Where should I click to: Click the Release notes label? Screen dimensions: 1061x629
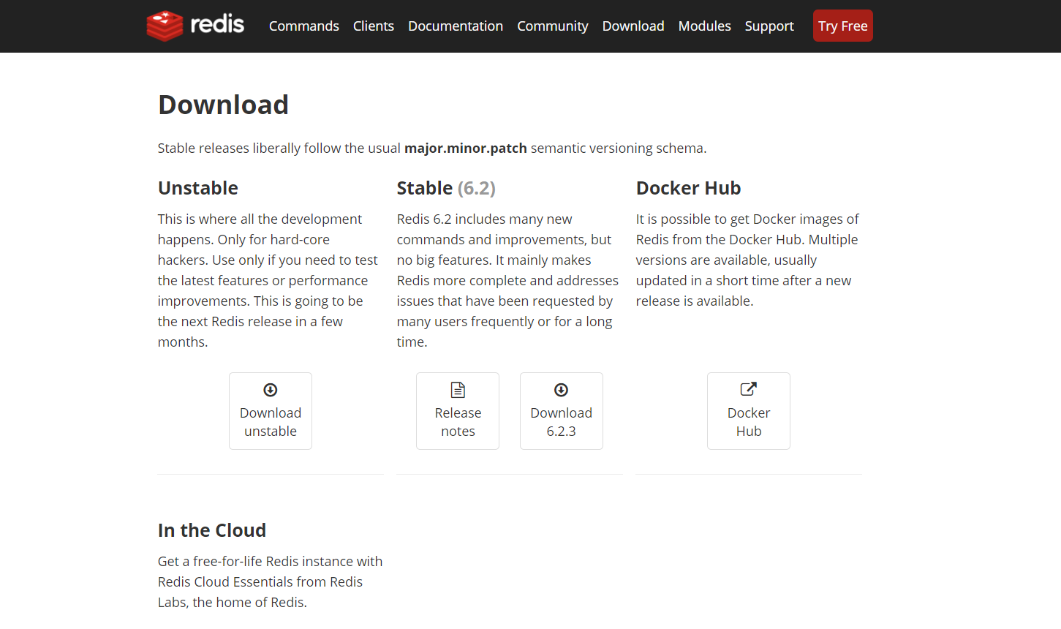pyautogui.click(x=458, y=422)
